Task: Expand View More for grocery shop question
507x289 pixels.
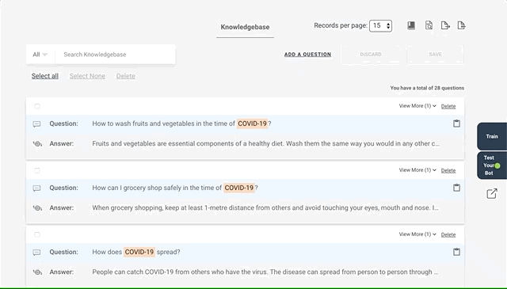Action: (417, 170)
